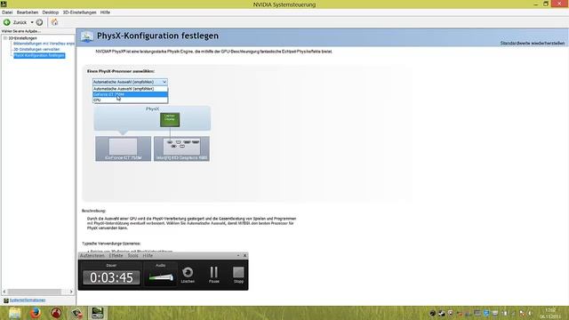Click the Intel HD Graphics diagram box
Screen dimensions: 569x320
(x=181, y=148)
